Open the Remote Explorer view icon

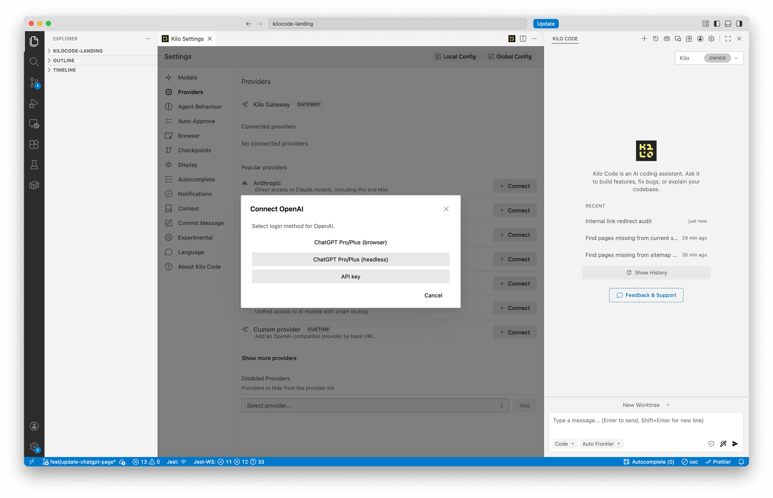[34, 124]
